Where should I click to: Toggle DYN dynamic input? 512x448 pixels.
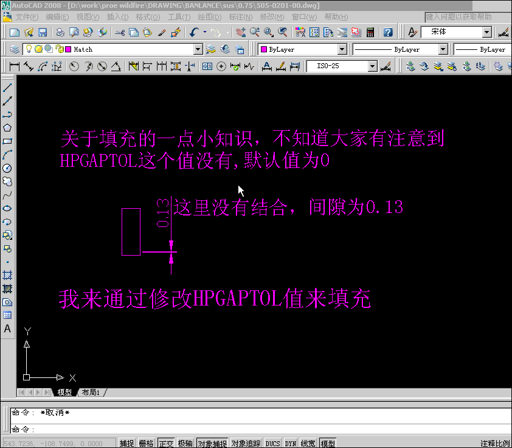click(290, 443)
